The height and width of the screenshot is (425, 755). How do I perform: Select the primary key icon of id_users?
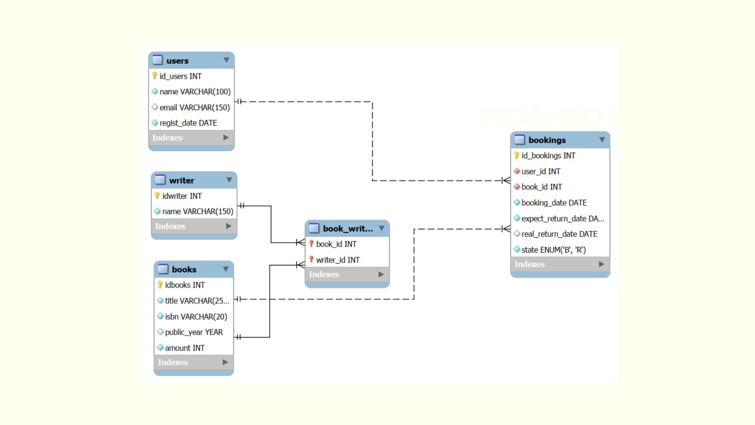[155, 76]
